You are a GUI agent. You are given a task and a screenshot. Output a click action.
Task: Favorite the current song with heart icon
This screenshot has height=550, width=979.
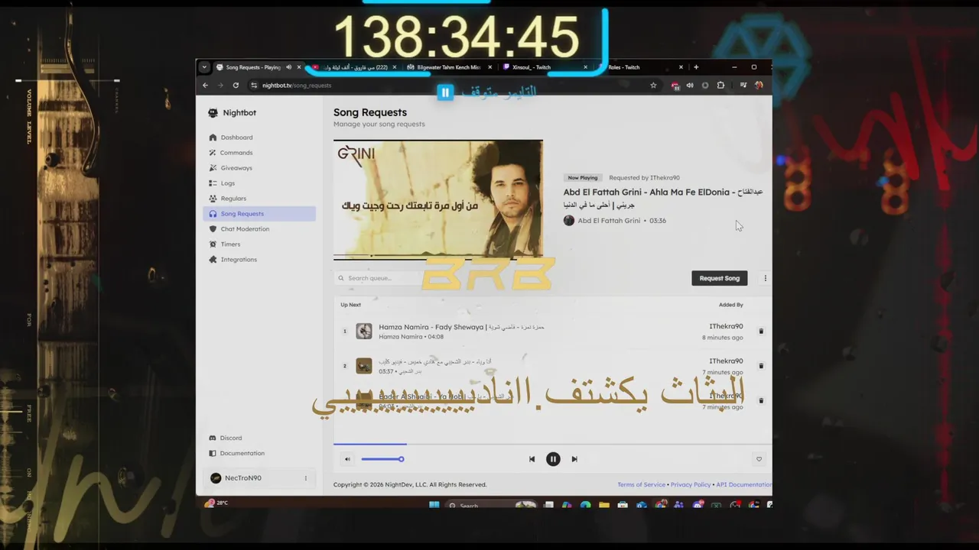point(759,459)
